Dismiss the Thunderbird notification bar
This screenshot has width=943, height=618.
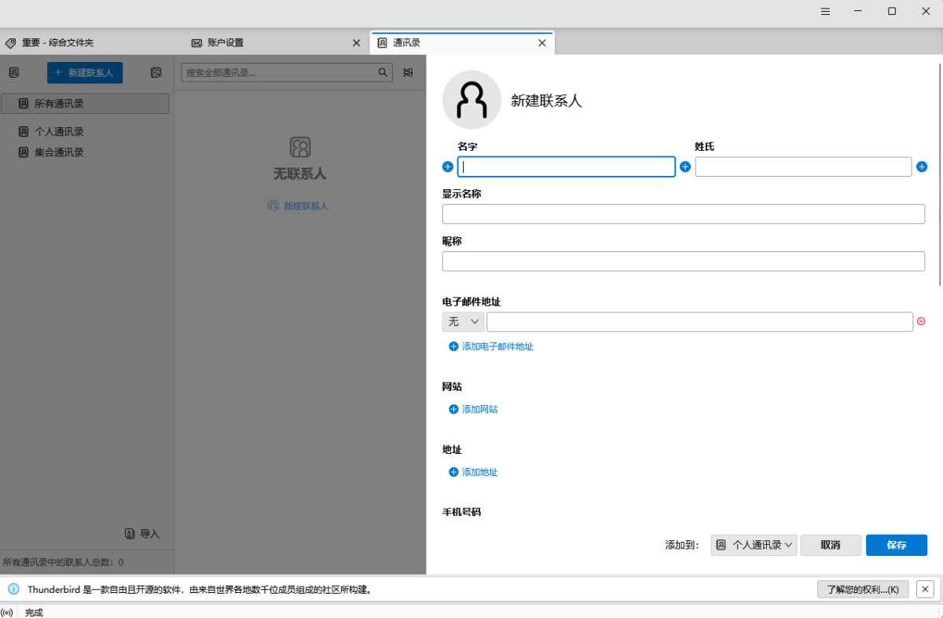tap(925, 589)
